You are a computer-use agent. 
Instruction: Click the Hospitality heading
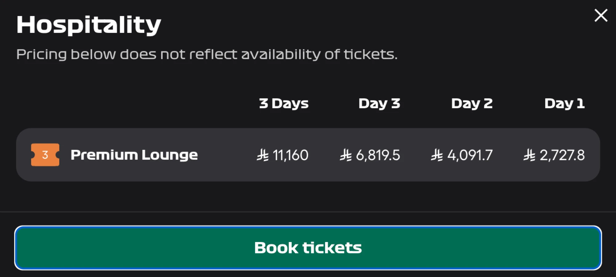point(89,25)
